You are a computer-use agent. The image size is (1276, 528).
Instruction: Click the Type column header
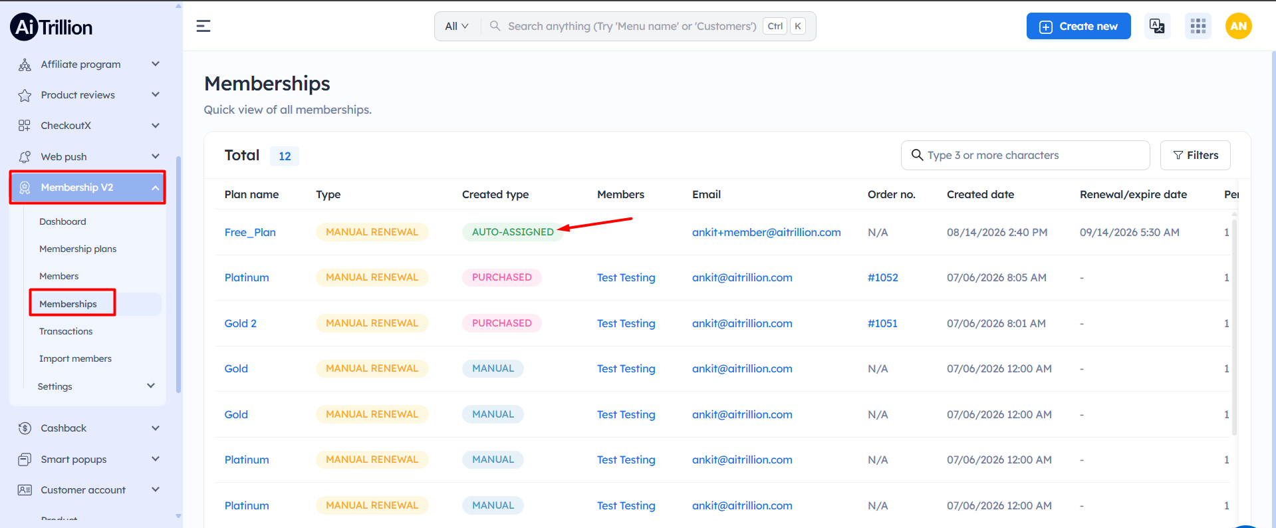328,194
